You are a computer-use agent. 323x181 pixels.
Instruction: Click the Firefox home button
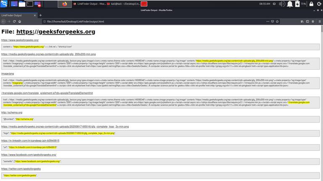(x=20, y=21)
